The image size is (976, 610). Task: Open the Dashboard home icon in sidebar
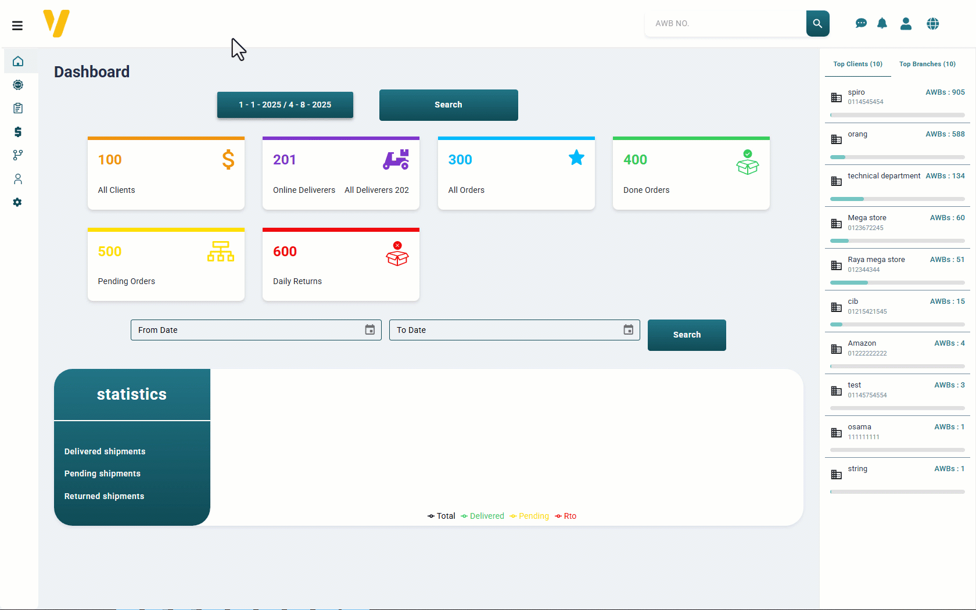pos(18,61)
